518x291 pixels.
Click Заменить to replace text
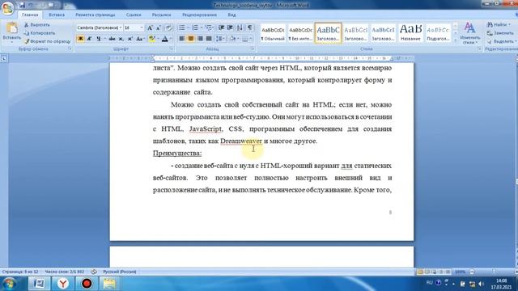500,33
